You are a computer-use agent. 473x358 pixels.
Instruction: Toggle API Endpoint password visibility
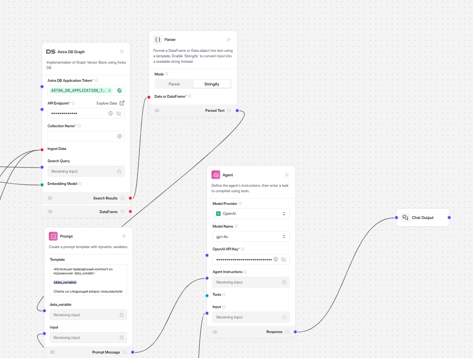click(x=119, y=114)
